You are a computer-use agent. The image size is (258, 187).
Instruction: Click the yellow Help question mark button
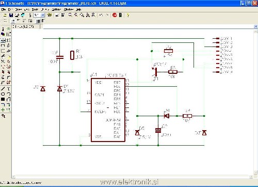pos(128,15)
